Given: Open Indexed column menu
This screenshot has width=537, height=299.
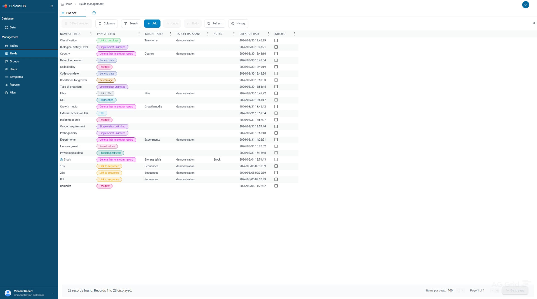Looking at the screenshot, I should [x=295, y=34].
